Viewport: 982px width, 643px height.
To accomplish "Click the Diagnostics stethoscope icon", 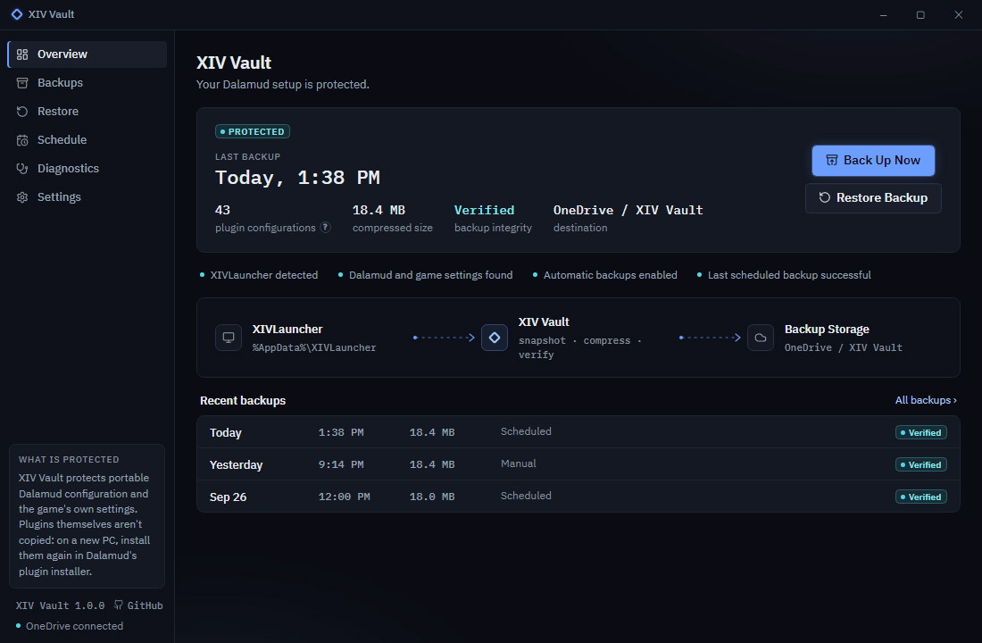I will [x=22, y=169].
